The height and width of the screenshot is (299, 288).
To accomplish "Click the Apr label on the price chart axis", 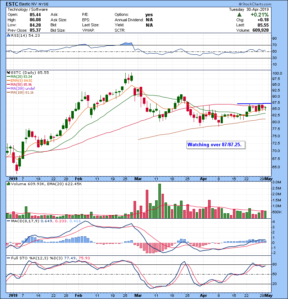I will click(x=203, y=179).
